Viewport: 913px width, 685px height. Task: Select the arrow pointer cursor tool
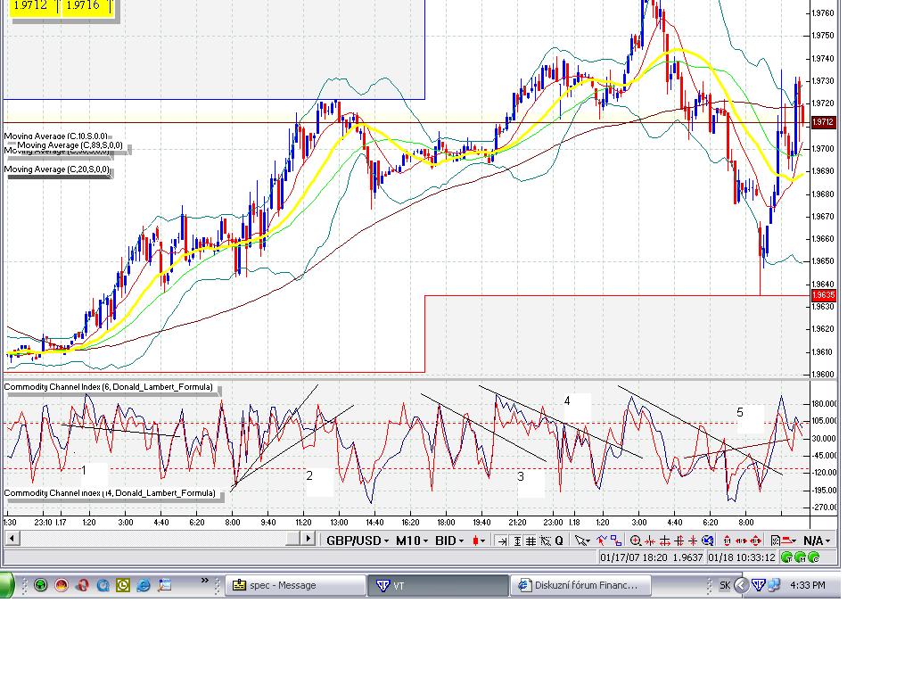click(581, 541)
